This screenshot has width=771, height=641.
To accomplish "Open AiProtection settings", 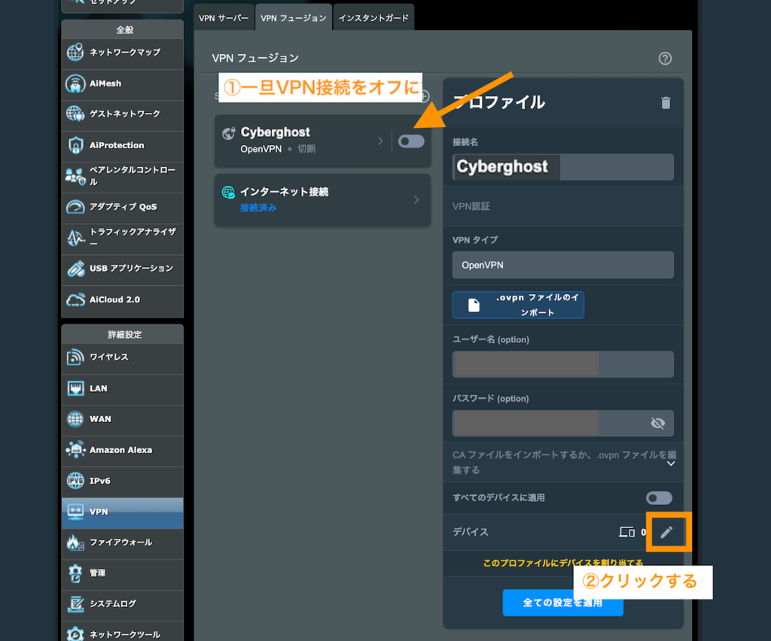I will coord(121,145).
